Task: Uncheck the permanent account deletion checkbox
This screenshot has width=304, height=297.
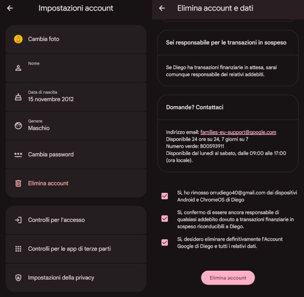Action: coord(164,243)
